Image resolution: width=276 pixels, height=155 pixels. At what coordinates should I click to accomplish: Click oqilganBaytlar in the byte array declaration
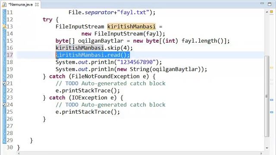100,41
